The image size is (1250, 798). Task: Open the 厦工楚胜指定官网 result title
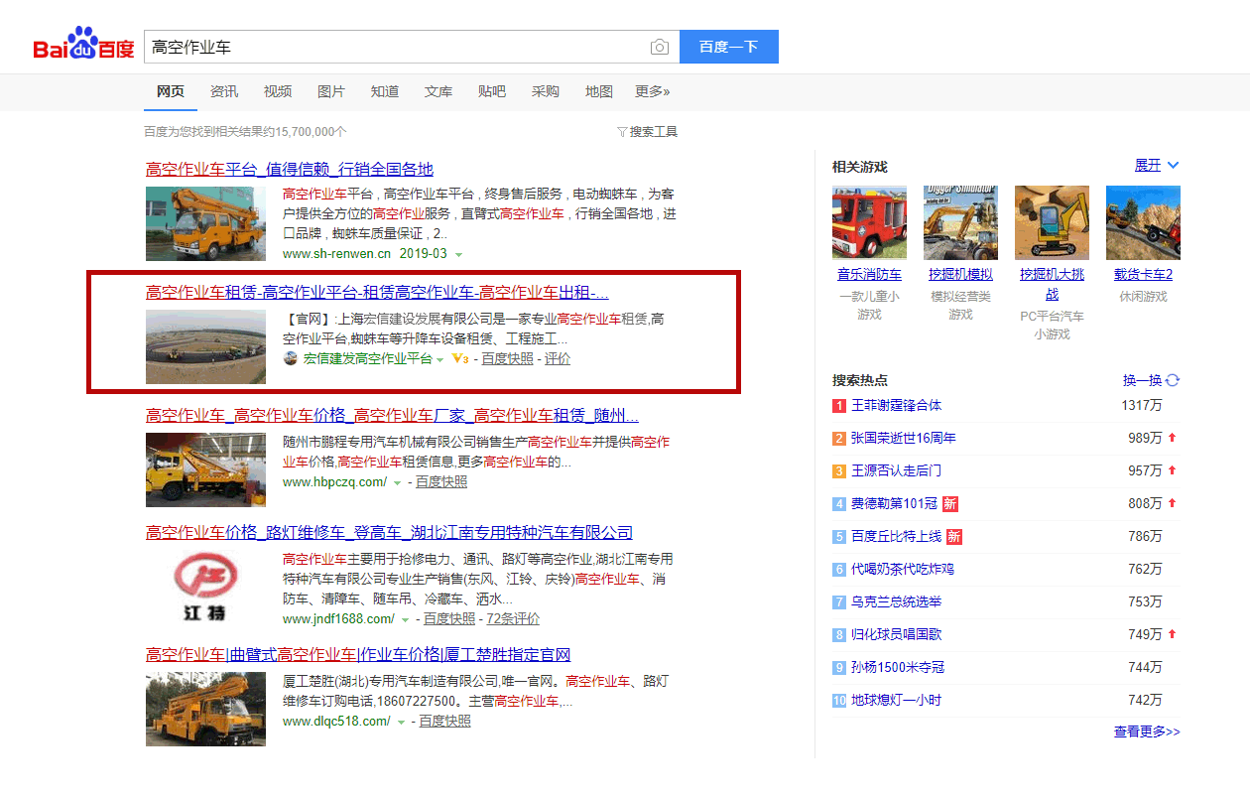tap(358, 655)
